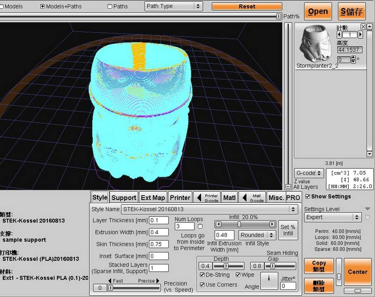Toggle checkbox beside Settings Level dropdown
This screenshot has width=375, height=297.
pos(367,217)
